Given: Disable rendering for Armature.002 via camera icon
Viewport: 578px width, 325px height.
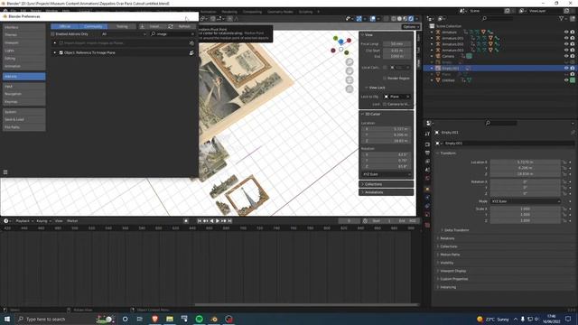Looking at the screenshot, I should click(x=573, y=44).
